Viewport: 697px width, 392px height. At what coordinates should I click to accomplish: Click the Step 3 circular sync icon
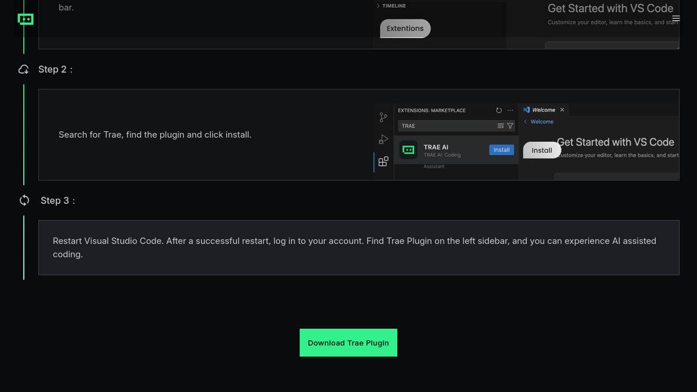24,200
